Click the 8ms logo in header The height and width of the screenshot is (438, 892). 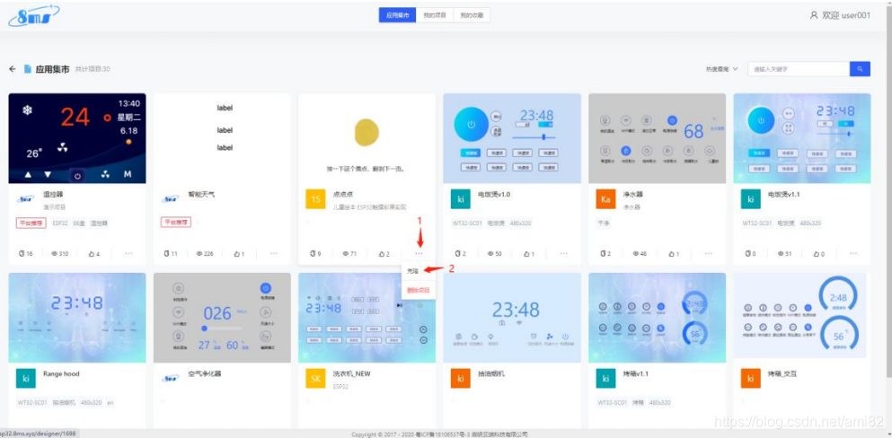pyautogui.click(x=33, y=15)
